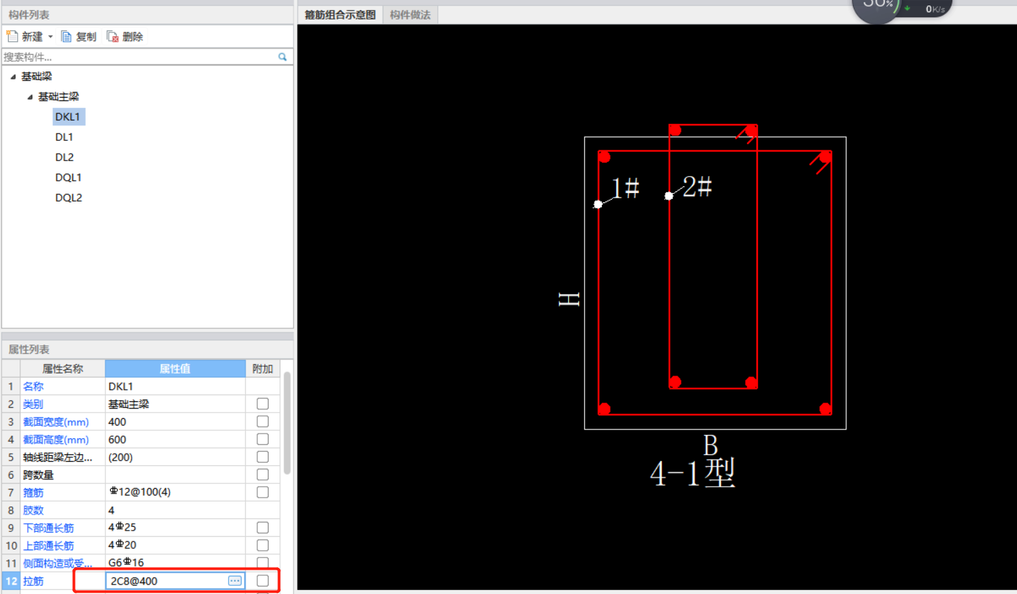The image size is (1017, 594).
Task: Click the 截面高度 value 600
Action: coord(175,439)
